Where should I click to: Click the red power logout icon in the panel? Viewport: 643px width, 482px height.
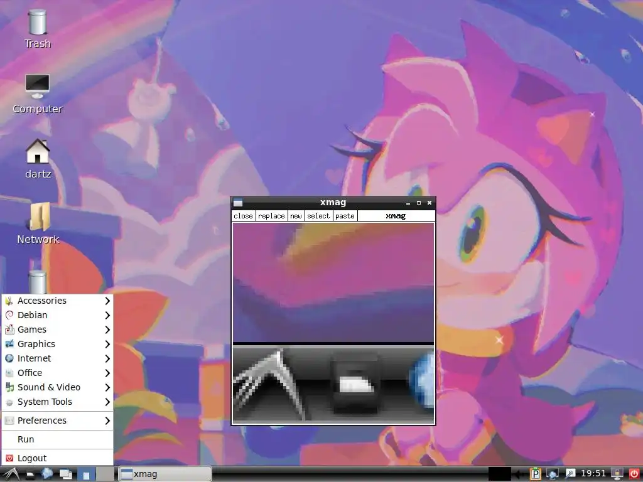[x=634, y=474]
